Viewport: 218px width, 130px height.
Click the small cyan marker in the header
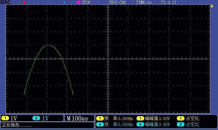click(64, 2)
